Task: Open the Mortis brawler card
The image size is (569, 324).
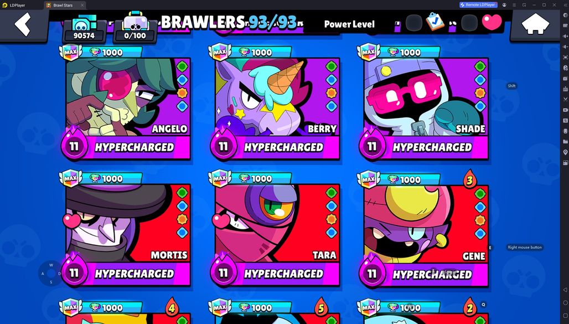Action: point(128,229)
